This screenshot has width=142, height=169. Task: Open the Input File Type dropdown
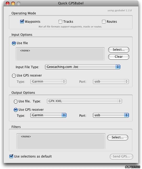tap(83, 67)
